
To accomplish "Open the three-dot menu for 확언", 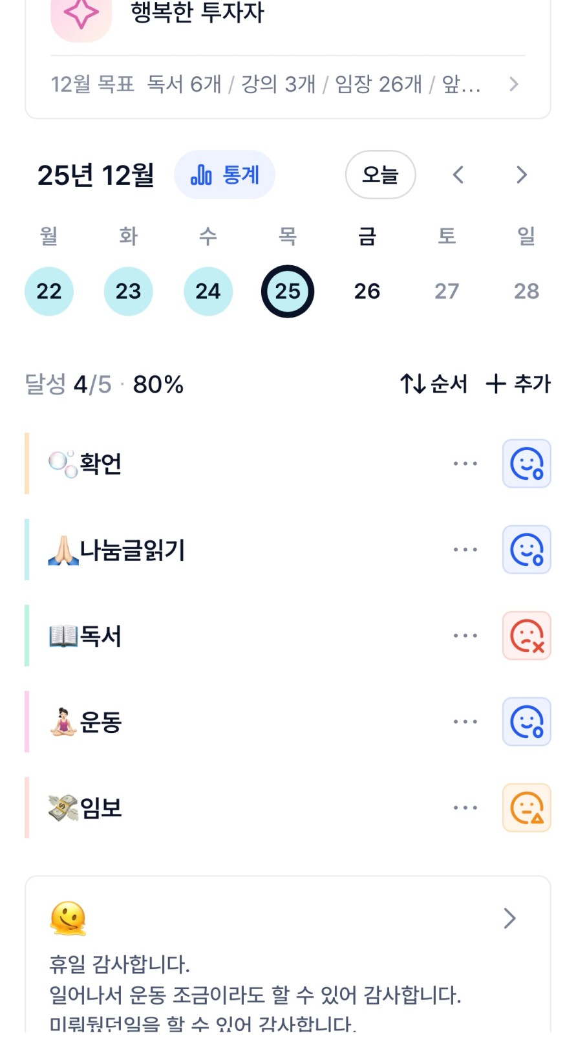I will click(465, 464).
